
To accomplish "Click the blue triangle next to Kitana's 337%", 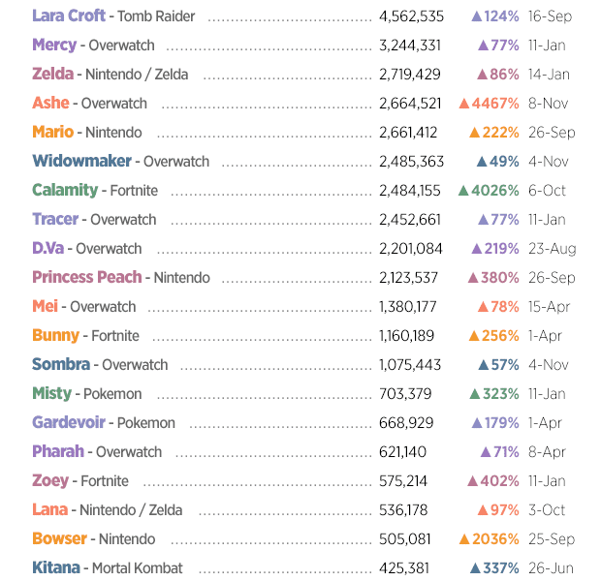I will 475,568.
